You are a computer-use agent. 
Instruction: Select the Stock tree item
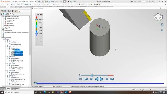coord(9,22)
